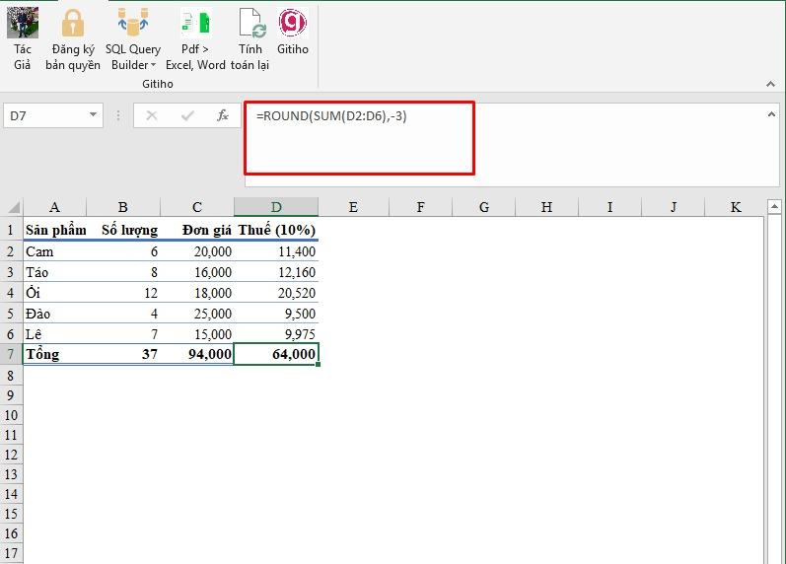
Task: Select cell containing 'Lê'
Action: point(55,334)
